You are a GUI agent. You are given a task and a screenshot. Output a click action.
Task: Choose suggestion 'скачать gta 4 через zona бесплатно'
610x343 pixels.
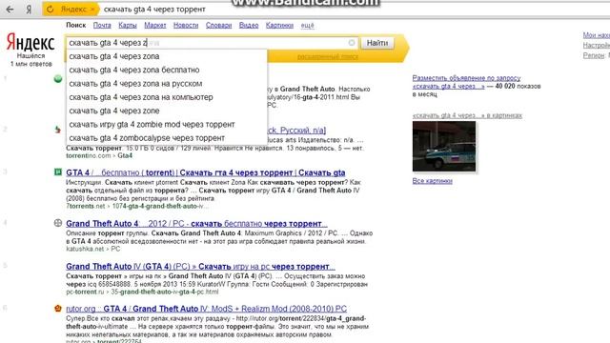click(167, 70)
